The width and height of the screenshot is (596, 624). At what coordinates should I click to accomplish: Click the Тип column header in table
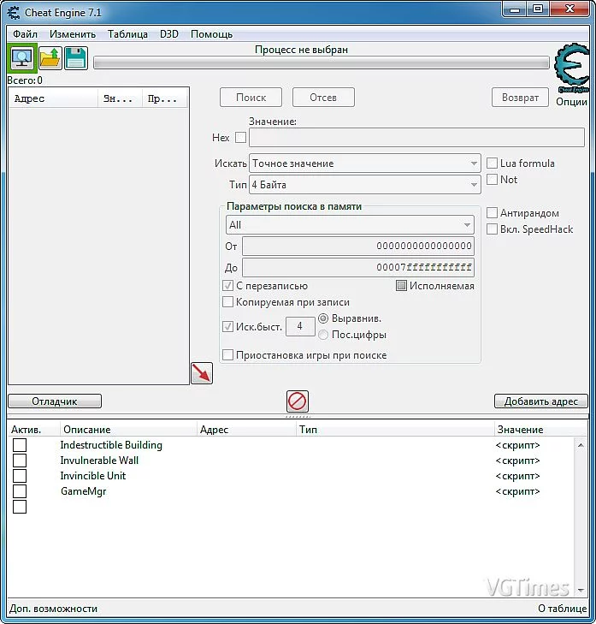[395, 430]
